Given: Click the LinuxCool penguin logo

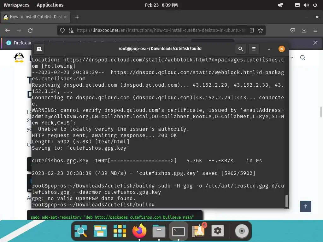Looking at the screenshot, I should [x=19, y=57].
